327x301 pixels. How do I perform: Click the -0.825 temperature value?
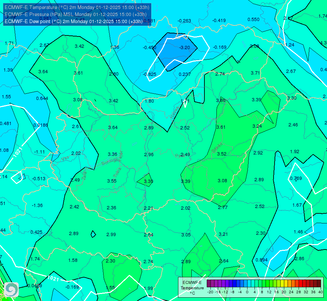click(x=150, y=74)
